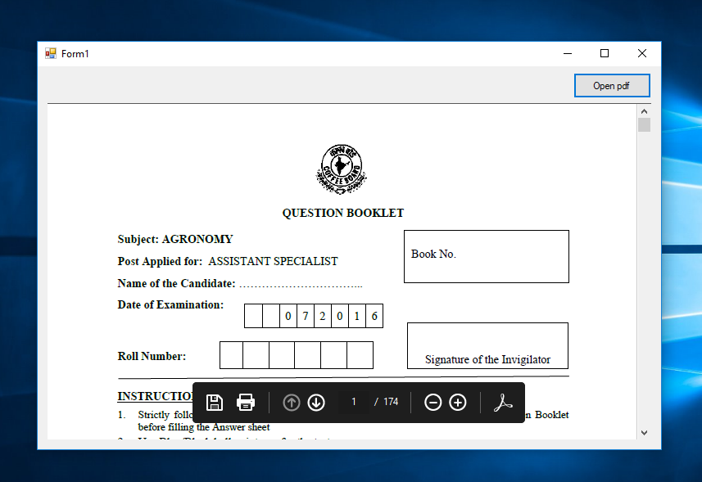
Task: Click the 'Book No.' label
Action: [x=433, y=254]
